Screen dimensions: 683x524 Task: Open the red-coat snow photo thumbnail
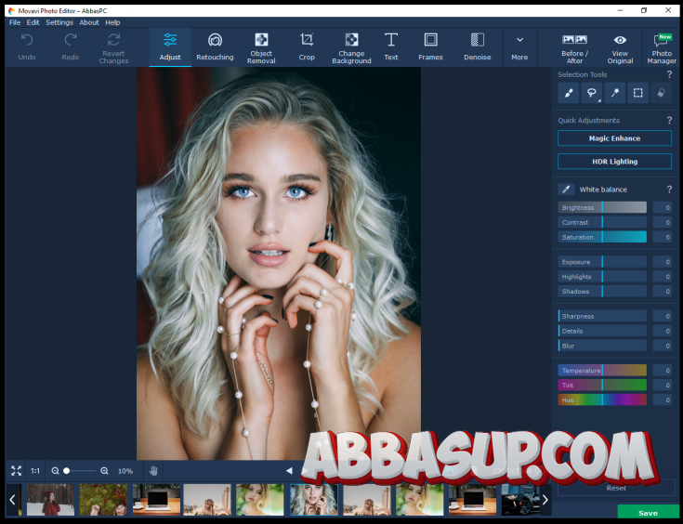(50, 500)
